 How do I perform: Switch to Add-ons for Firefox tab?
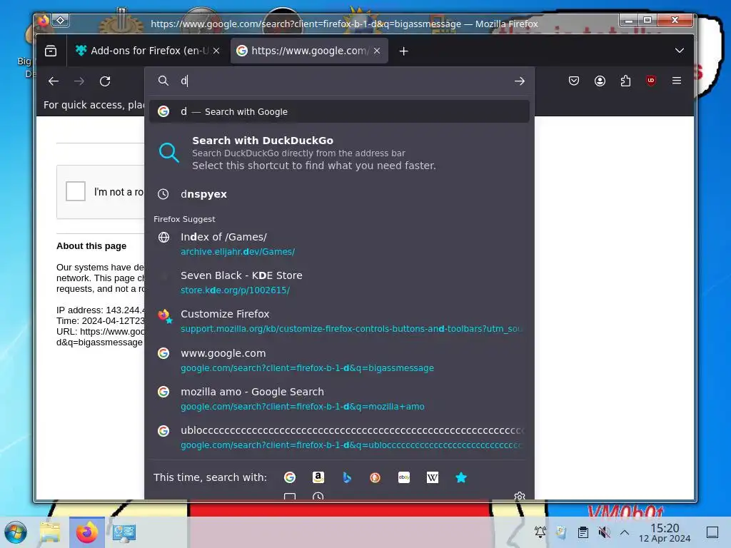[147, 51]
